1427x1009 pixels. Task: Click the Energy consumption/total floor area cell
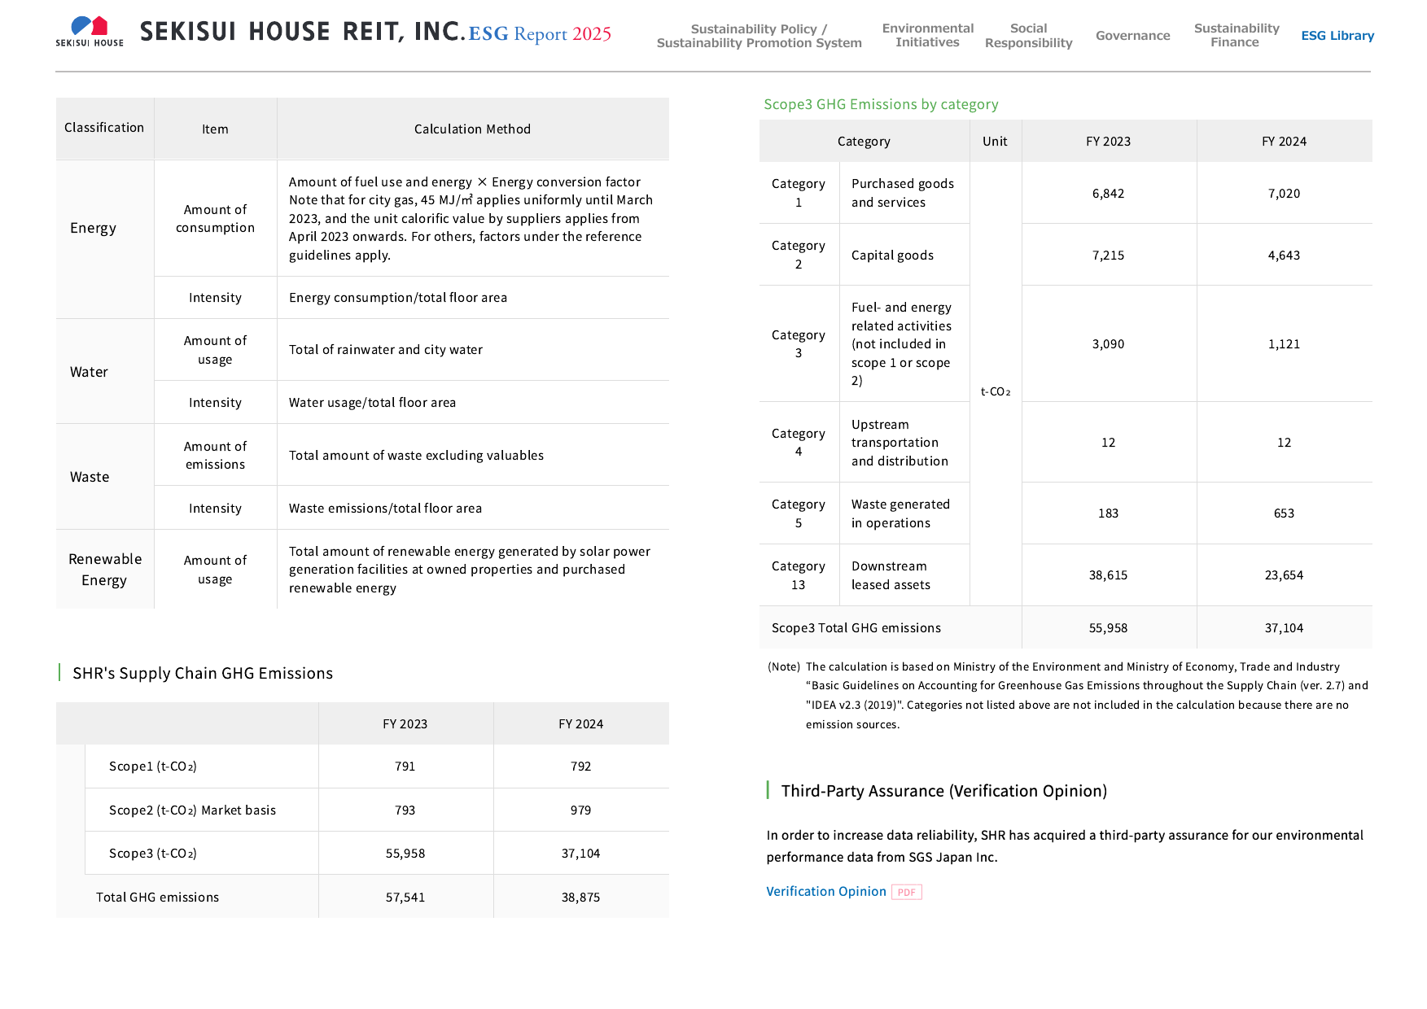click(473, 298)
